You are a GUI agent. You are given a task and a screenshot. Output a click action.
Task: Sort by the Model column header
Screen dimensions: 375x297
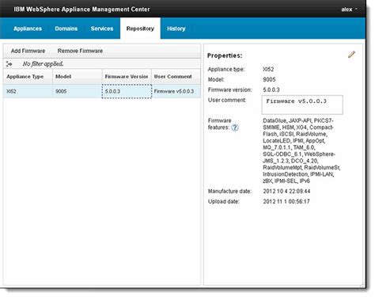[x=78, y=77]
